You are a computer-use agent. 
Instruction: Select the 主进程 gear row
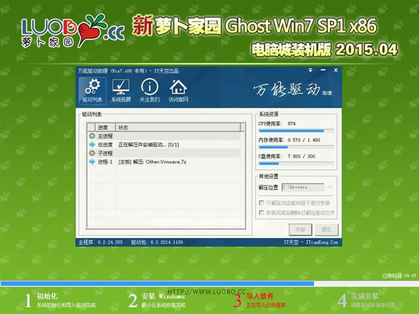(164, 136)
